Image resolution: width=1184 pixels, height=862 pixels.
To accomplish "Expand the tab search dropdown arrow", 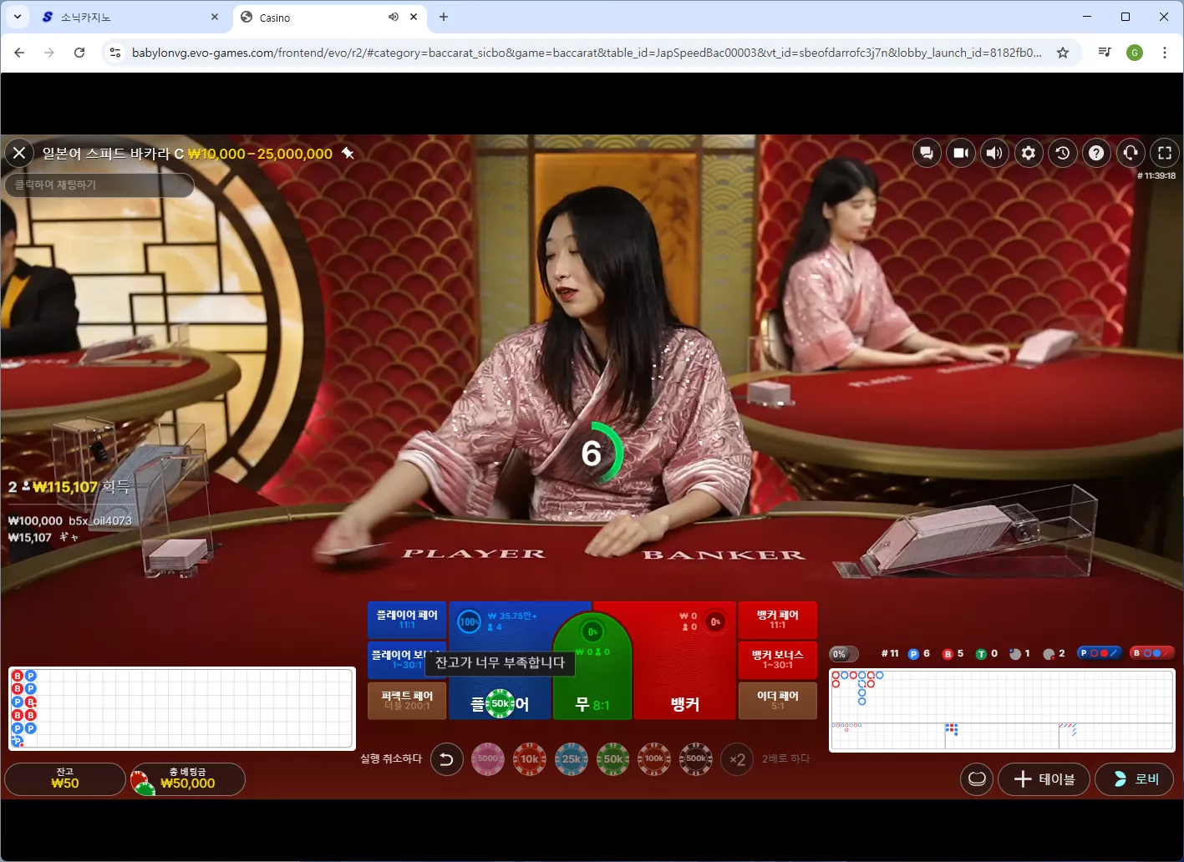I will coord(17,17).
